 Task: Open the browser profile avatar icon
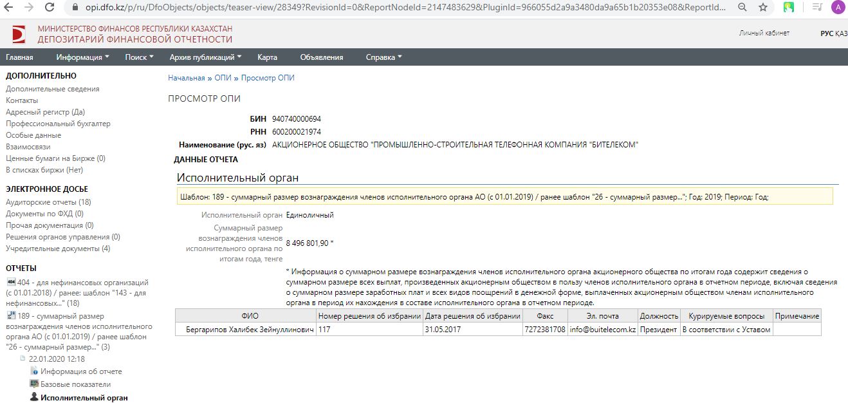pyautogui.click(x=838, y=8)
